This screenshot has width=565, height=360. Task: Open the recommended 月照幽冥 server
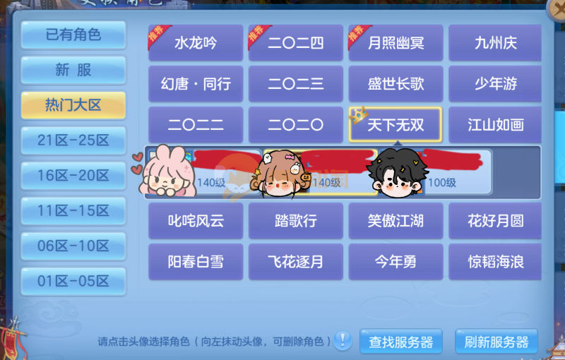click(395, 43)
